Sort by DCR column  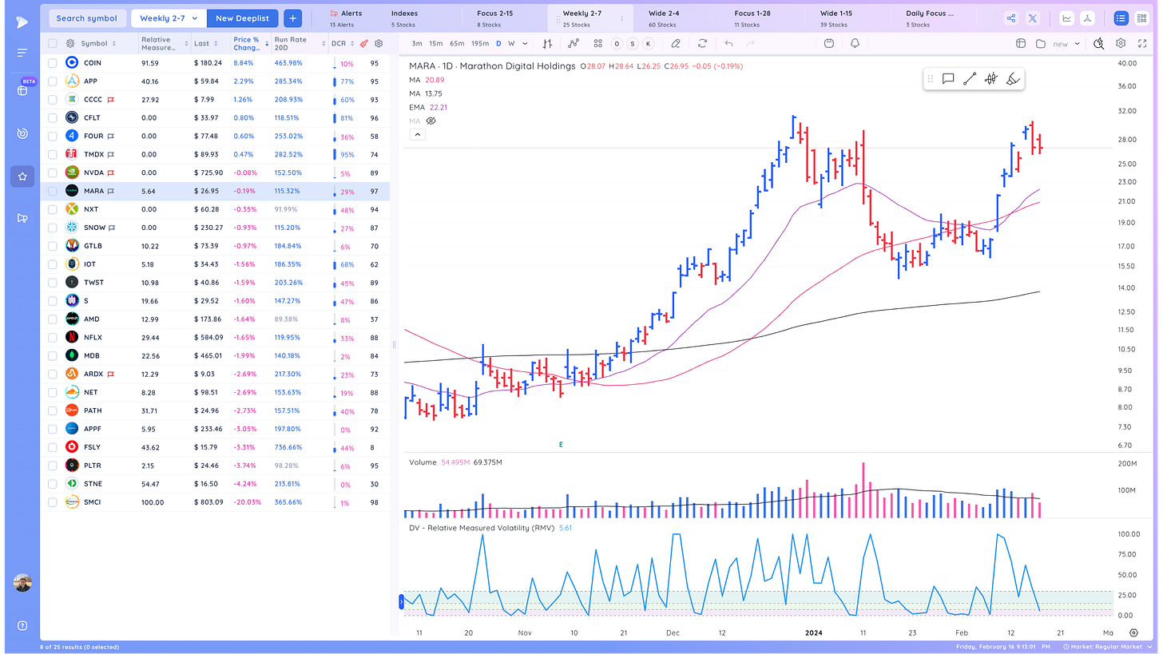[x=342, y=44]
